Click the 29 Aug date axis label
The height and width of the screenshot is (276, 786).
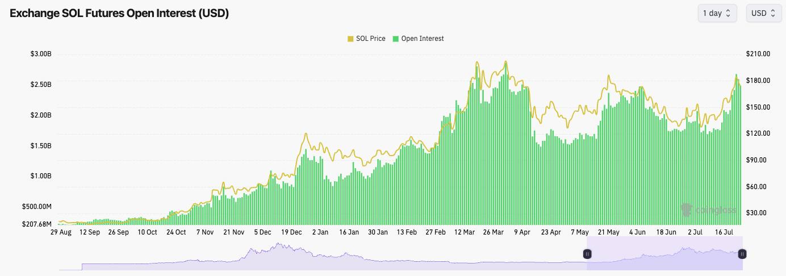coord(60,232)
